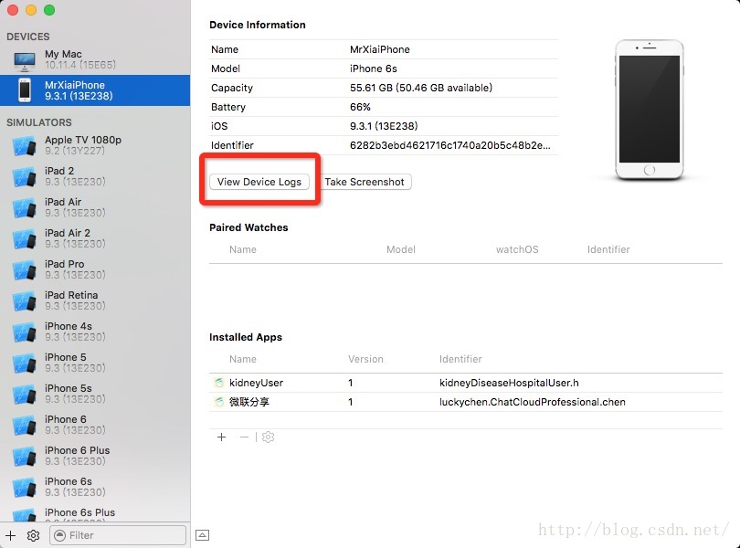740x548 pixels.
Task: Click the red close window button
Action: tap(13, 10)
